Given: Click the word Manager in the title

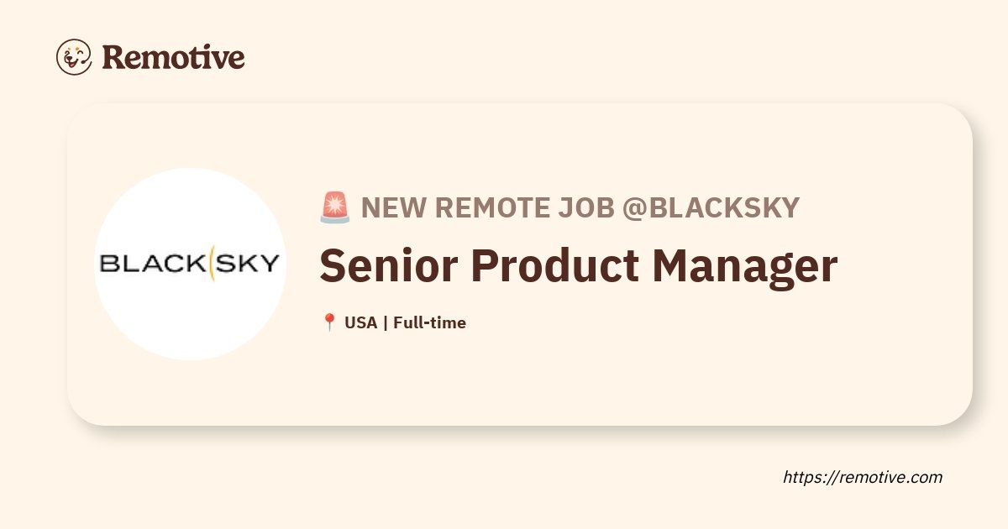Looking at the screenshot, I should click(744, 265).
